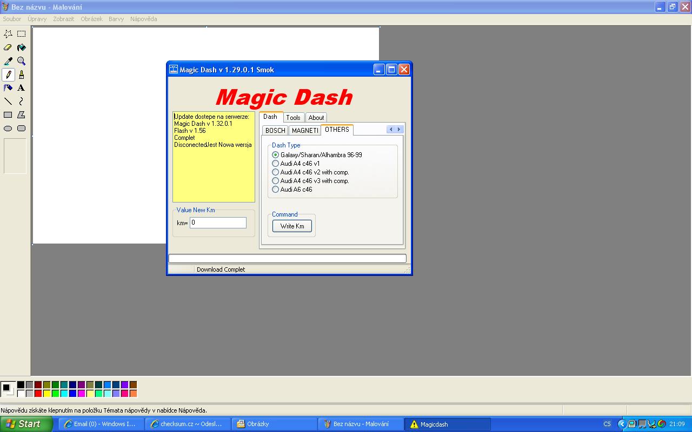Image resolution: width=692 pixels, height=432 pixels.
Task: Select Galaxy/Sharan/Alhambra 96-99 dash type
Action: pyautogui.click(x=317, y=155)
